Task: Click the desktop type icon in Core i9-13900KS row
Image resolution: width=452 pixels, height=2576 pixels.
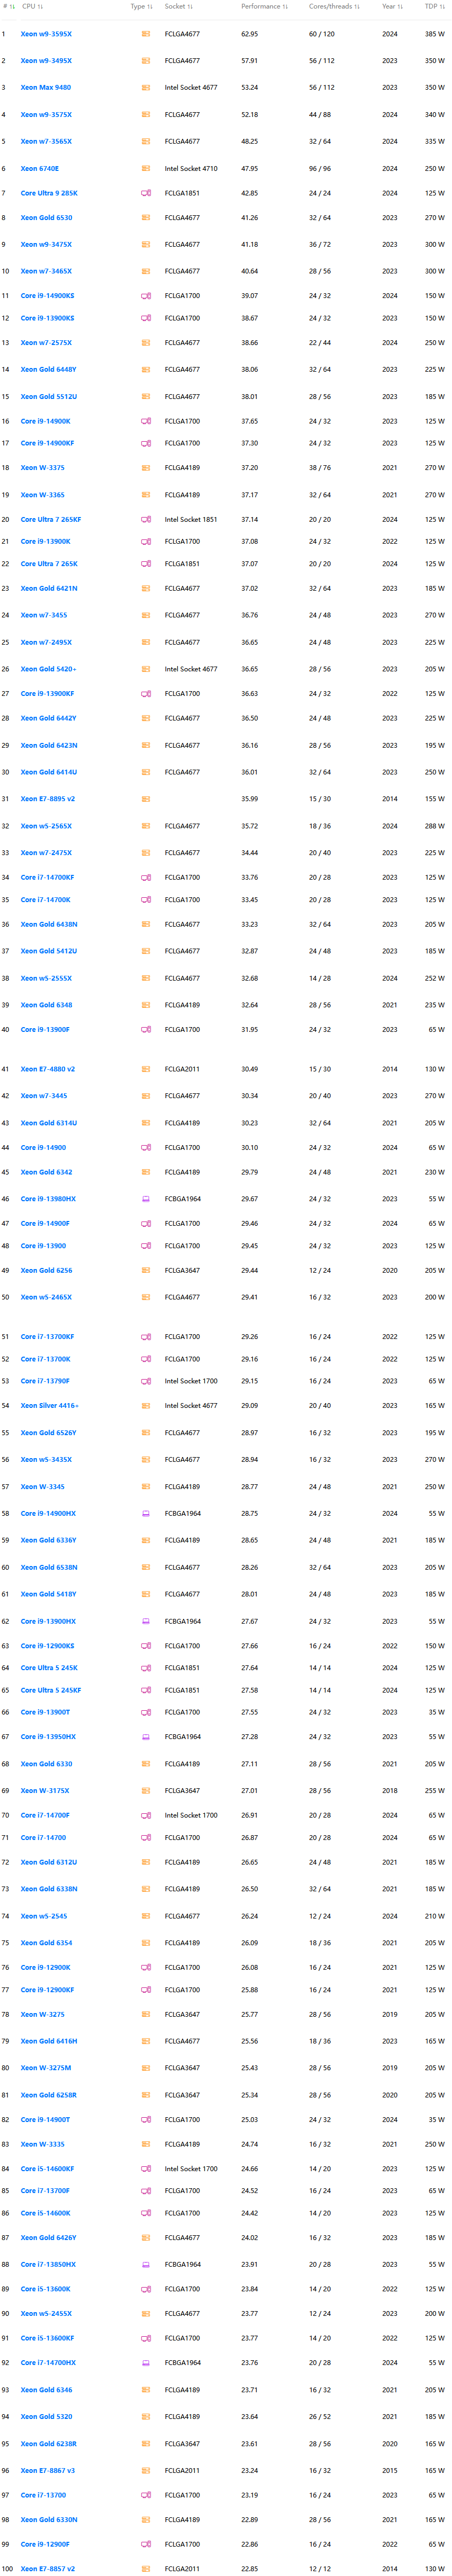Action: click(x=146, y=318)
